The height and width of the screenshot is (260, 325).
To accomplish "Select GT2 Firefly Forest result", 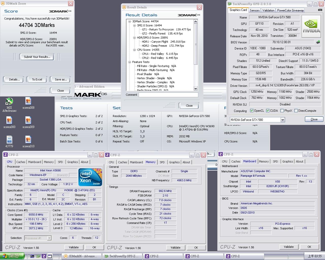I will [x=162, y=34].
